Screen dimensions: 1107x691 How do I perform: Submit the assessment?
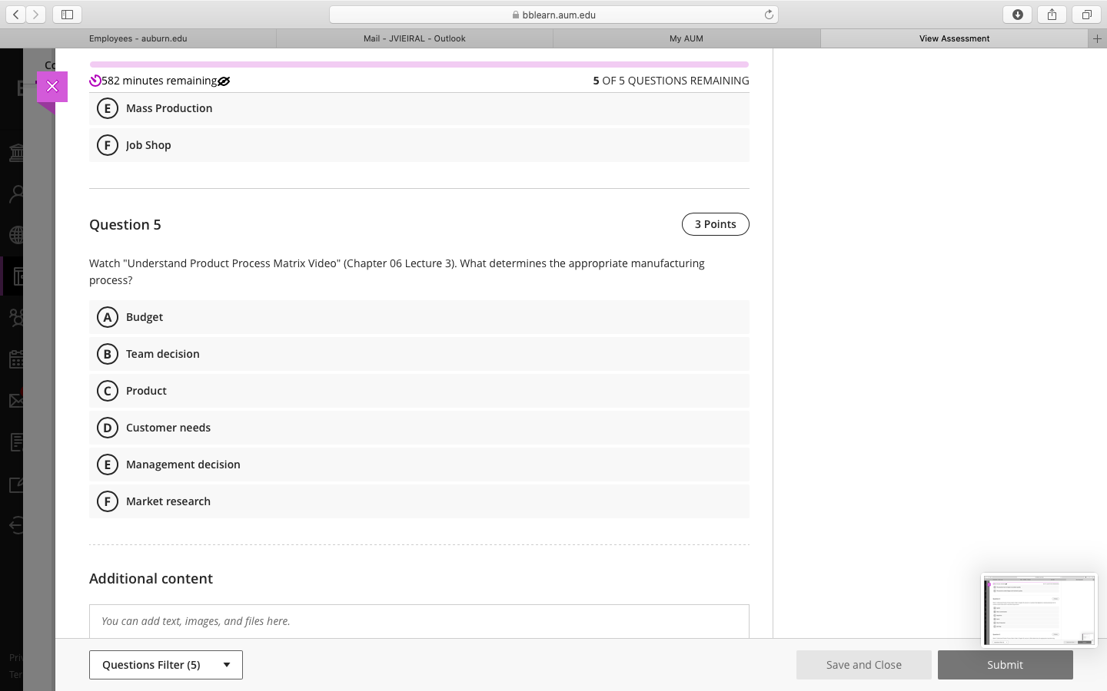pyautogui.click(x=1005, y=665)
